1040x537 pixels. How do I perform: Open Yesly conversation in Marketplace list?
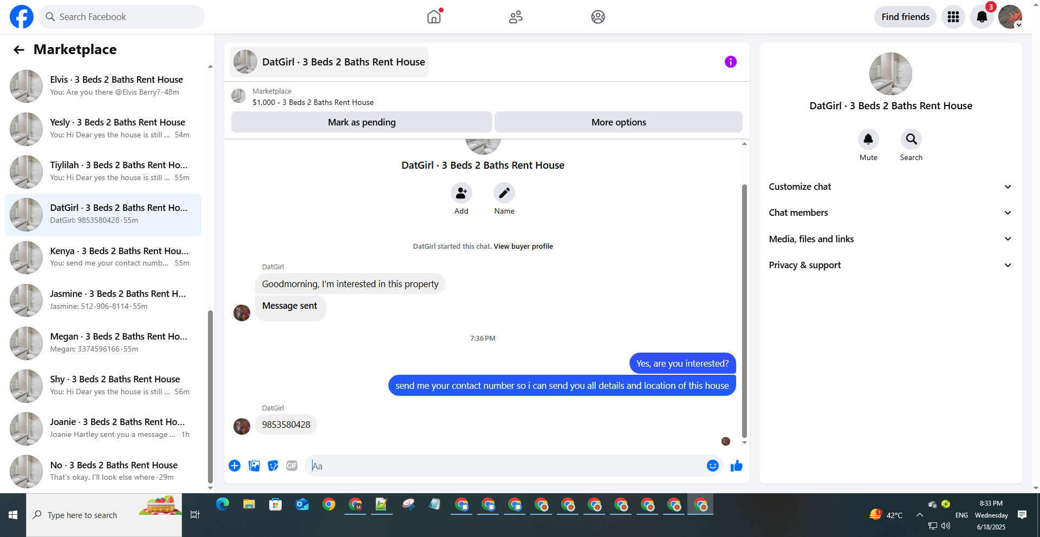(103, 129)
